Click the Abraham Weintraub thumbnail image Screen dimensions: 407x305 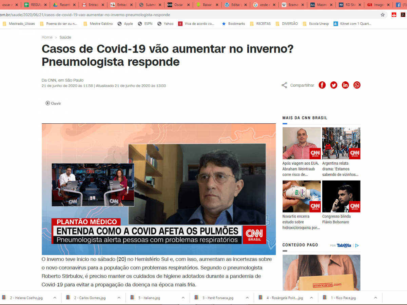(302, 143)
